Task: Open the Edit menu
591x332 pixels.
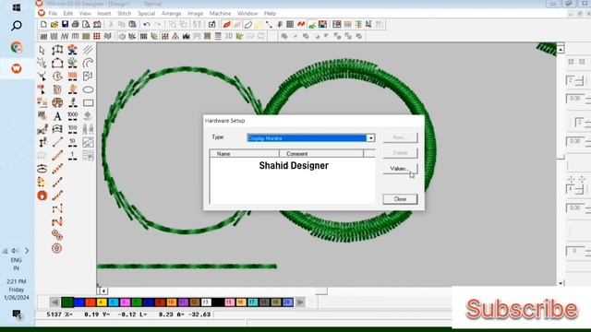Action: (67, 13)
